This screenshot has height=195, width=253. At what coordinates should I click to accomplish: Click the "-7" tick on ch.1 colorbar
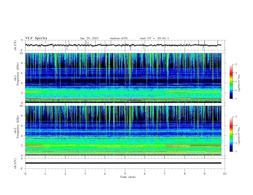click(x=236, y=99)
